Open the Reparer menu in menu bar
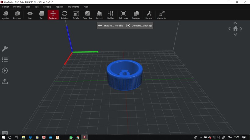 59,7
